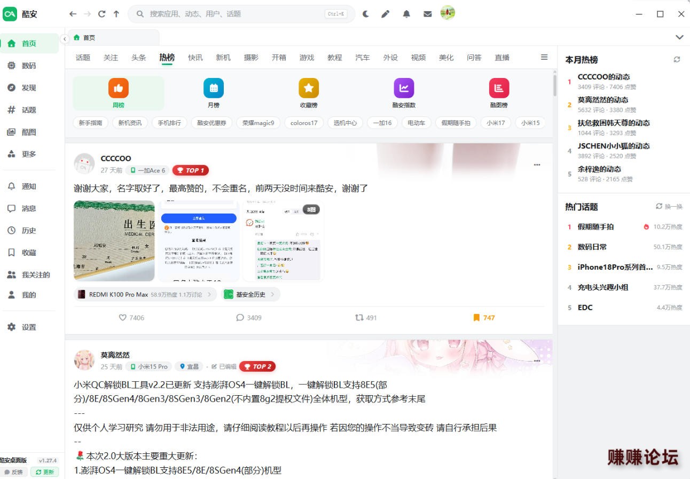
Task: Open the mail envelope icon
Action: tap(428, 14)
